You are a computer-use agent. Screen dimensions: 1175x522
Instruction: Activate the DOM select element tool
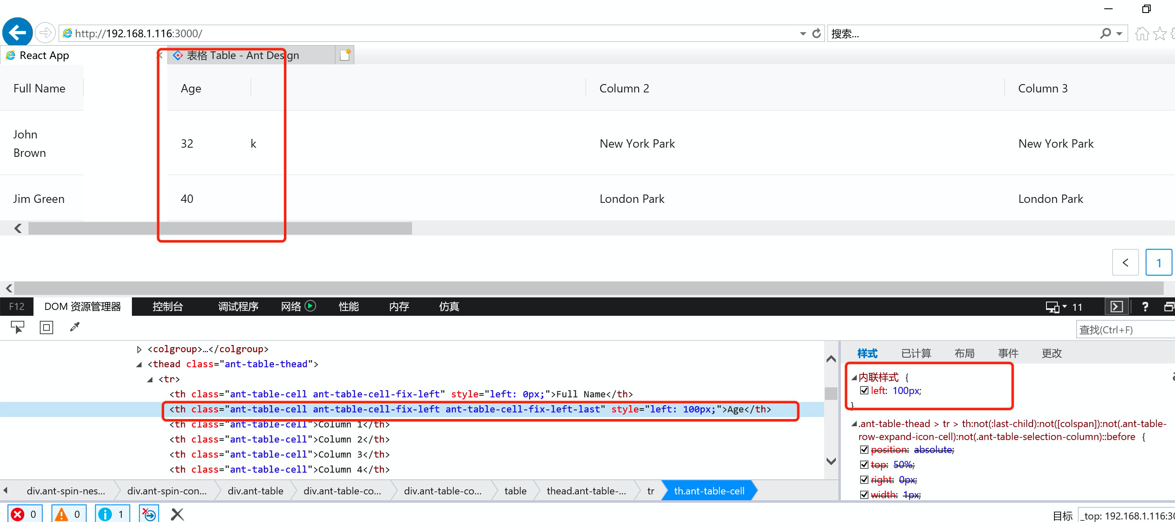pos(17,327)
